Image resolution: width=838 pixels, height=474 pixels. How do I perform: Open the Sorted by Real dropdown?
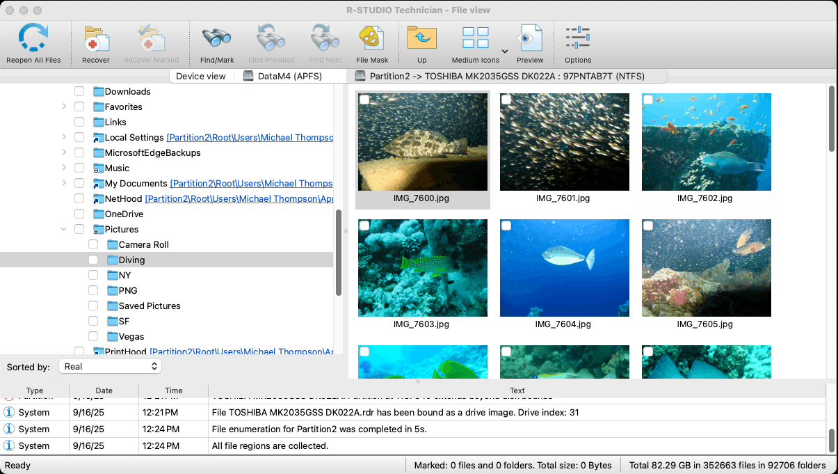tap(110, 366)
